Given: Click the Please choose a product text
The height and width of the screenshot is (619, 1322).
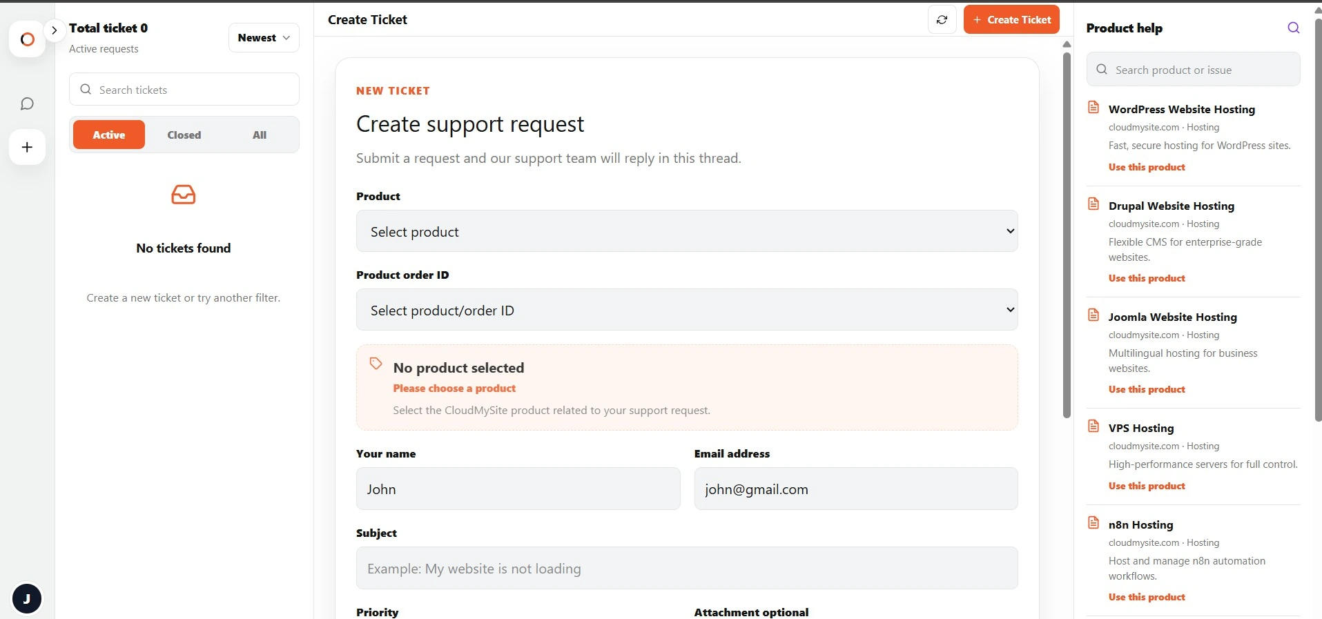Looking at the screenshot, I should 454,389.
